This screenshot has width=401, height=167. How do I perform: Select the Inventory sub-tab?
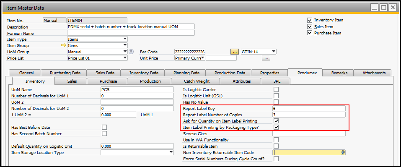tap(35, 81)
